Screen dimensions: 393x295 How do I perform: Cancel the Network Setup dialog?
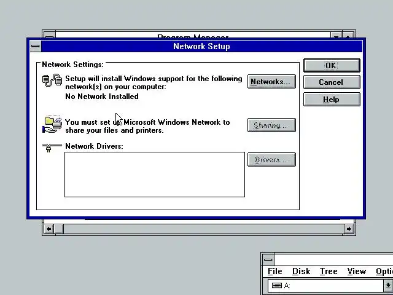point(332,82)
